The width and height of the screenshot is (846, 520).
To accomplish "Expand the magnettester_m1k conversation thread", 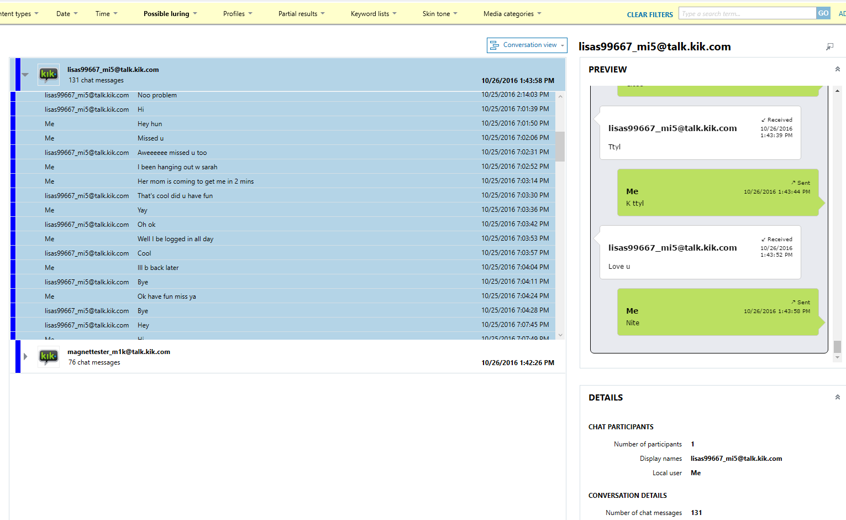I will pos(25,357).
